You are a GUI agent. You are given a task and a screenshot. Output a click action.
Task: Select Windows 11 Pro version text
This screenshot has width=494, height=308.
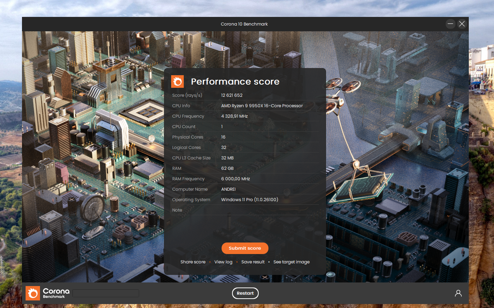coord(250,200)
